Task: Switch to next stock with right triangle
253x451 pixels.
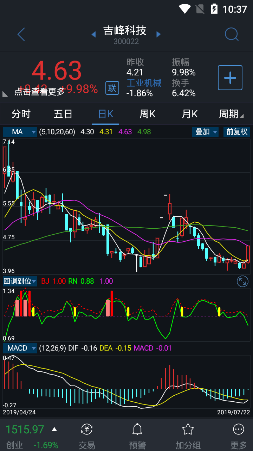Action: pos(158,34)
